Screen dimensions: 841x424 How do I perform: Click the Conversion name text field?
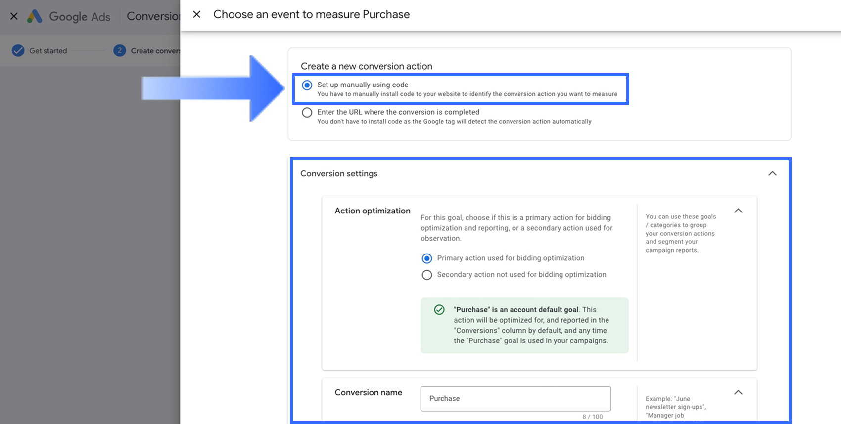[515, 398]
